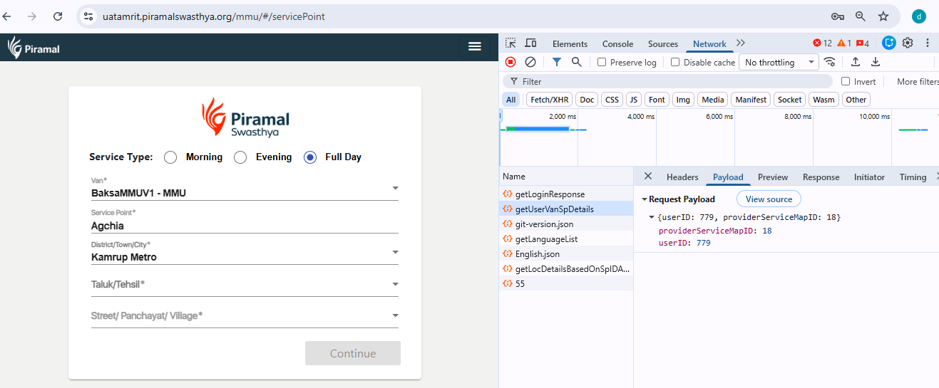The image size is (939, 388).
Task: Check the Disable cache option
Action: pos(675,63)
